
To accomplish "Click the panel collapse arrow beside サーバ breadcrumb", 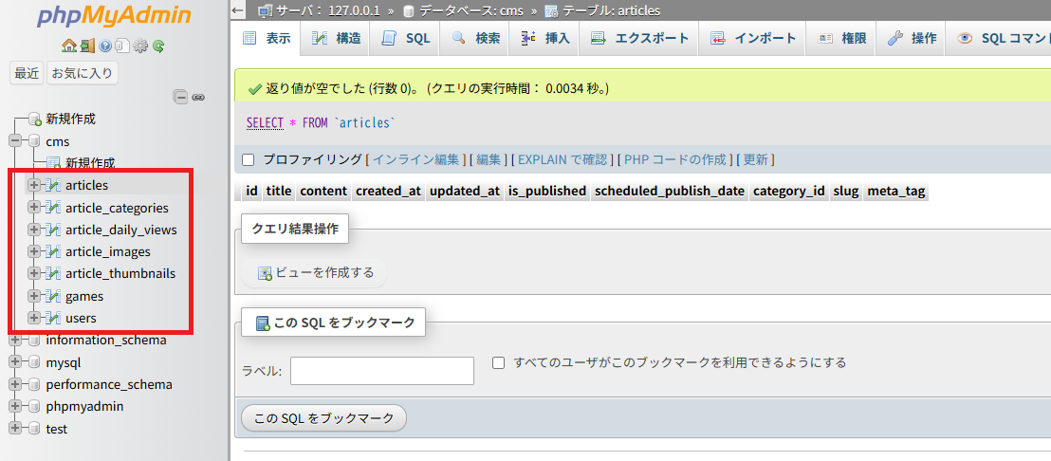I will pyautogui.click(x=239, y=10).
